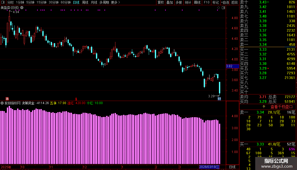Click the 标记 mark button
This screenshot has width=297, height=170.
click(x=216, y=2)
